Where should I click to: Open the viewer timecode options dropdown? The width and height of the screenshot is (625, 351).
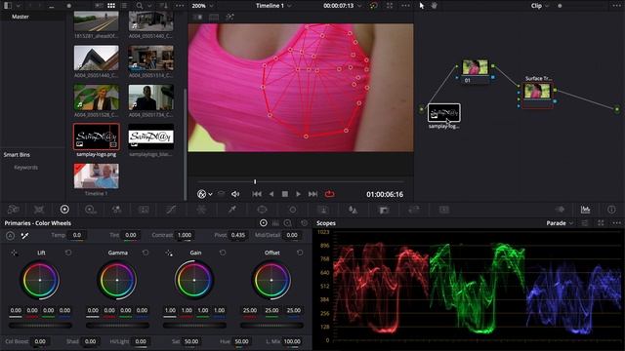click(360, 6)
